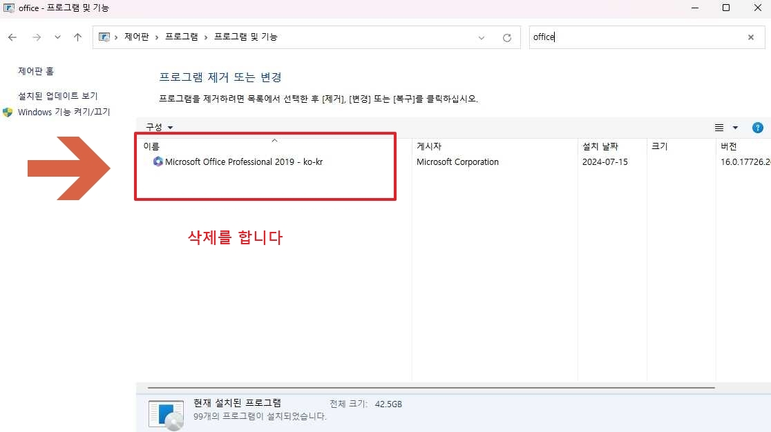Click the 16.0.17726 version cell

pyautogui.click(x=745, y=162)
